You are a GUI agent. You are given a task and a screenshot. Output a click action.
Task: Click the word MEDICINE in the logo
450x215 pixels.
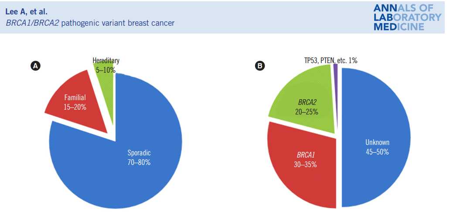pyautogui.click(x=399, y=27)
